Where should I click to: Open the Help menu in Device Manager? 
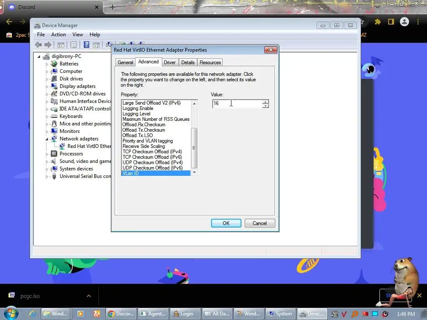pyautogui.click(x=95, y=35)
